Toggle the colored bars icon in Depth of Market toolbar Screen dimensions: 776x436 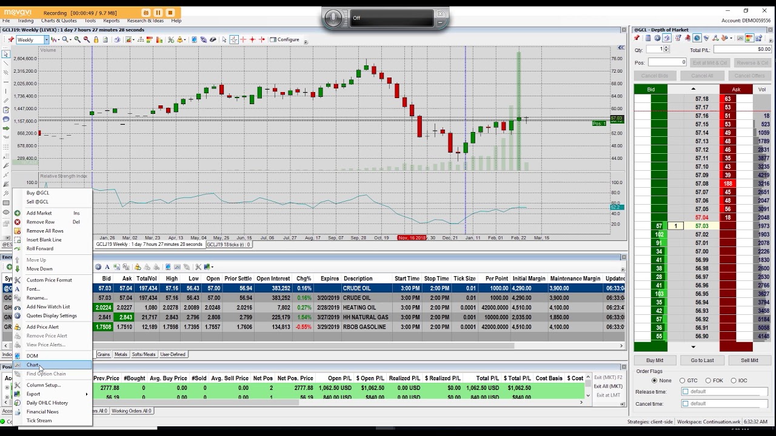tap(749, 38)
